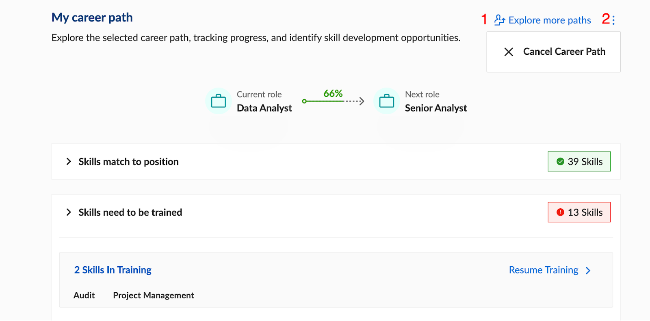
Task: Select the Audit skill label
Action: point(84,295)
